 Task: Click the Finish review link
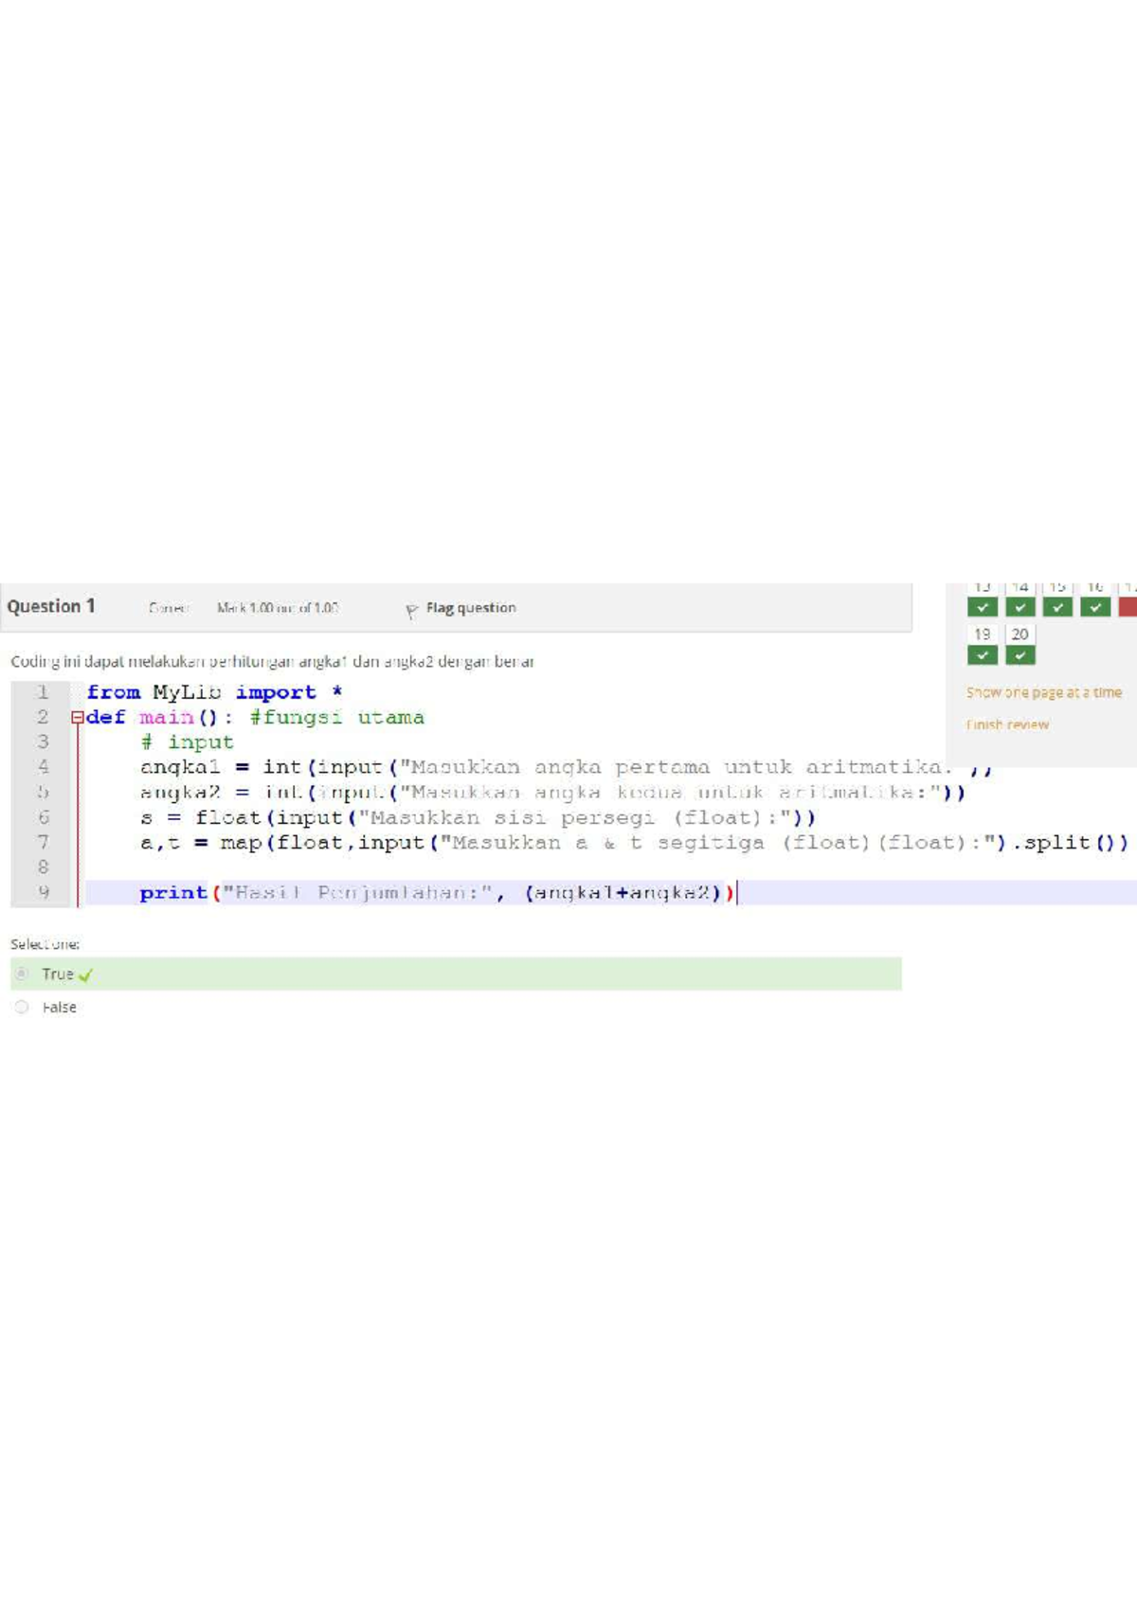click(1007, 724)
